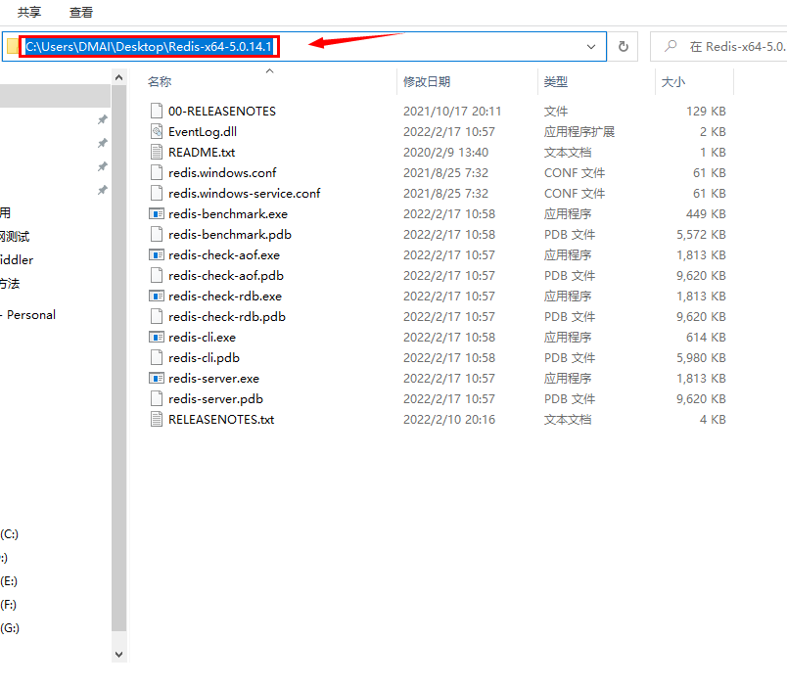
Task: Click the README.txt document icon
Action: point(157,152)
